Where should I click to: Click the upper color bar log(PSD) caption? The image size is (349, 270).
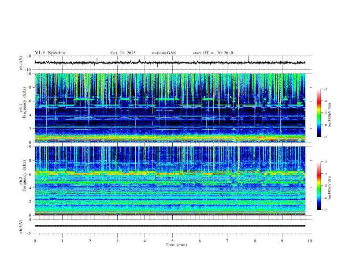tap(330, 115)
